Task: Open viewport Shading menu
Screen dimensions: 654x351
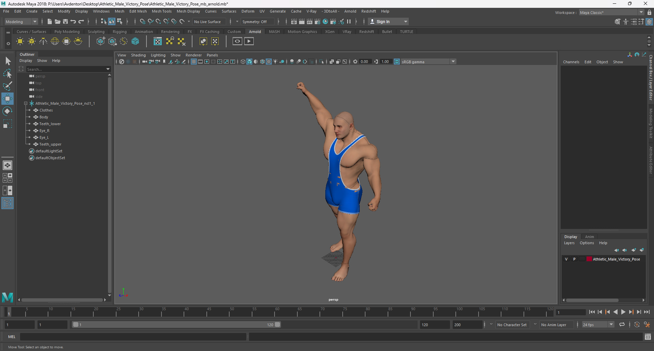Action: (x=138, y=55)
